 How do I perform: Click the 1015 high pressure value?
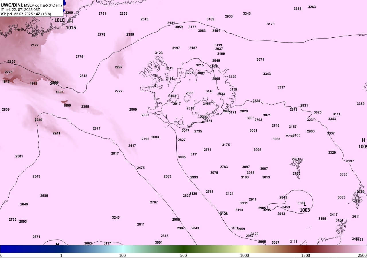(x=71, y=28)
